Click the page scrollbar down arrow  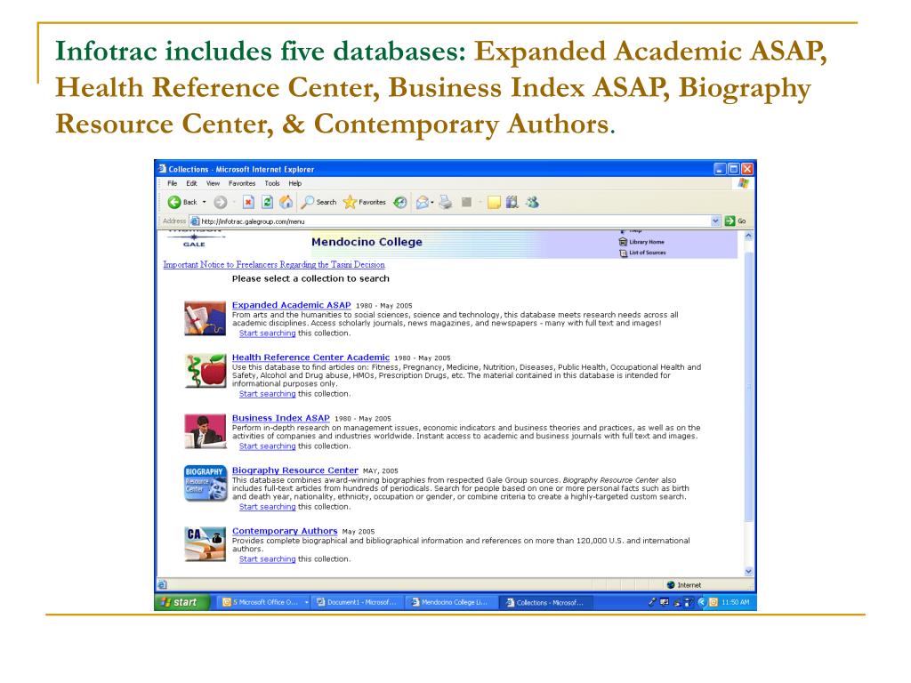pyautogui.click(x=748, y=572)
